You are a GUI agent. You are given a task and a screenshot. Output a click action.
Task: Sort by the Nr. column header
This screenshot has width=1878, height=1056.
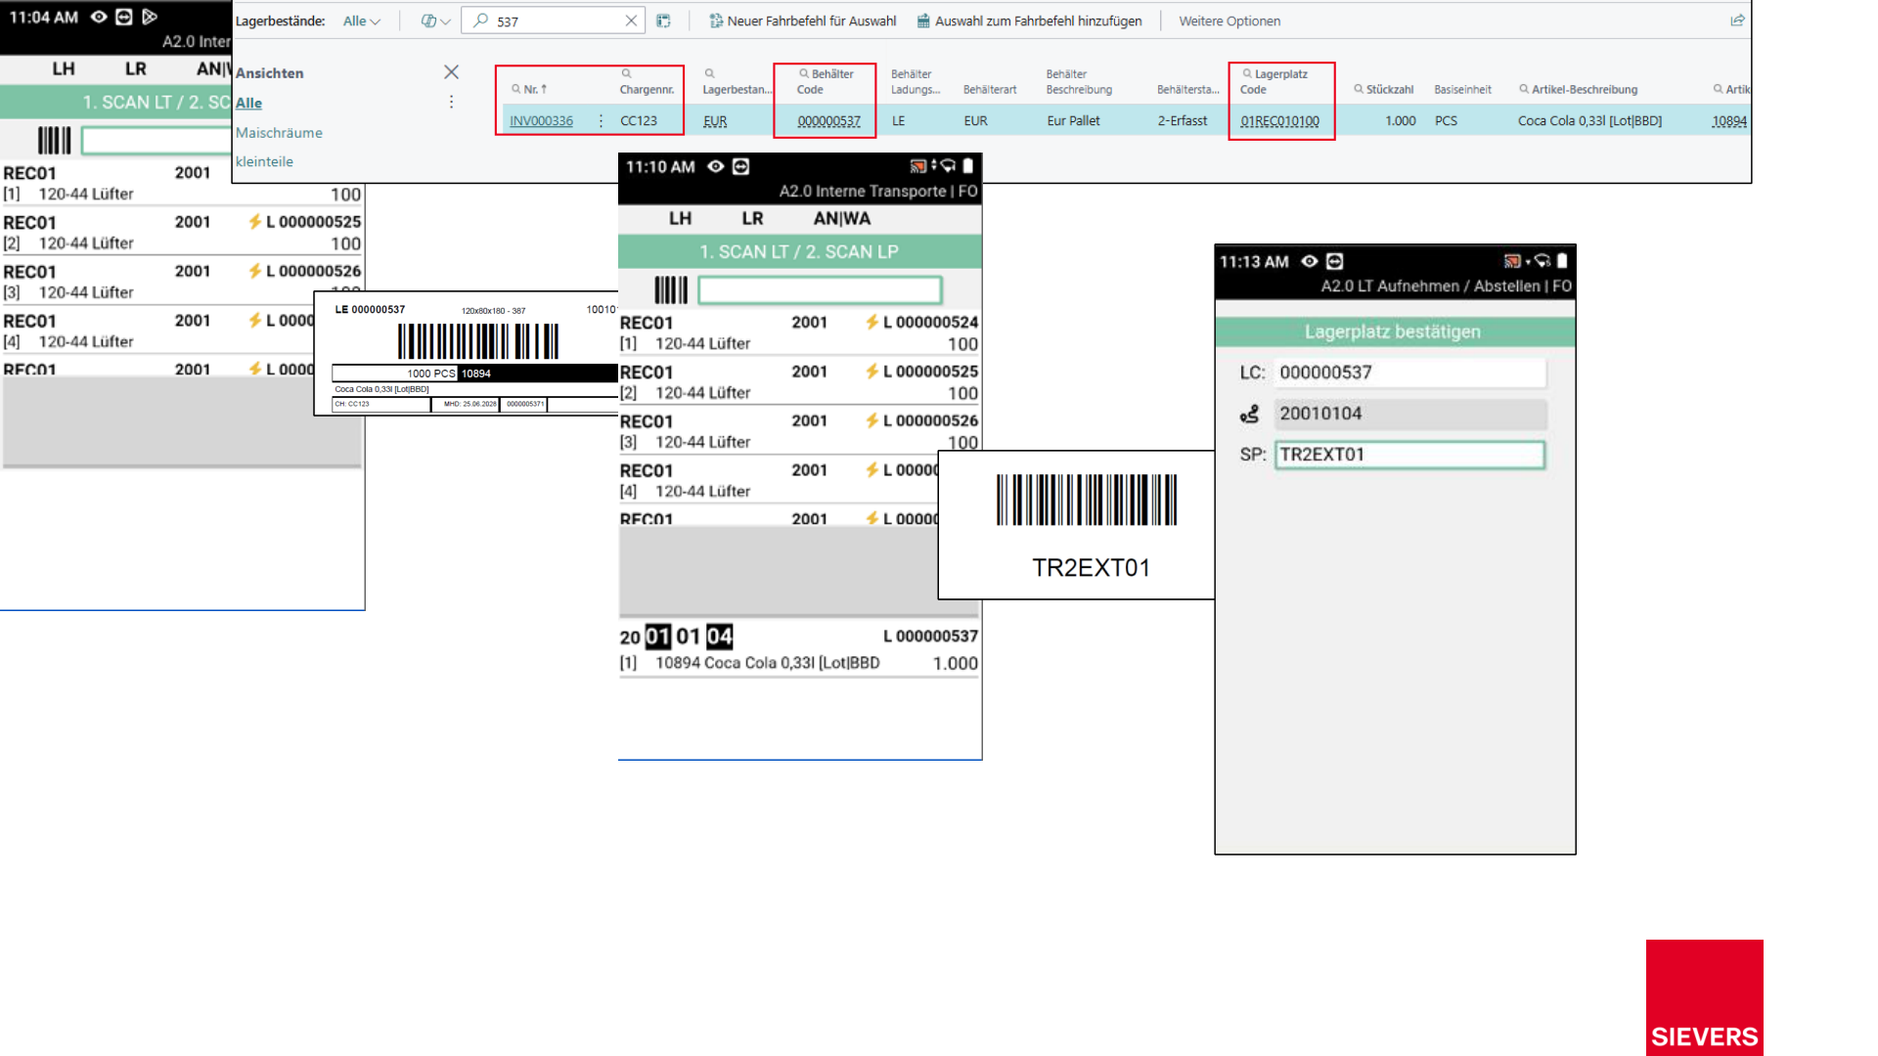pos(529,89)
